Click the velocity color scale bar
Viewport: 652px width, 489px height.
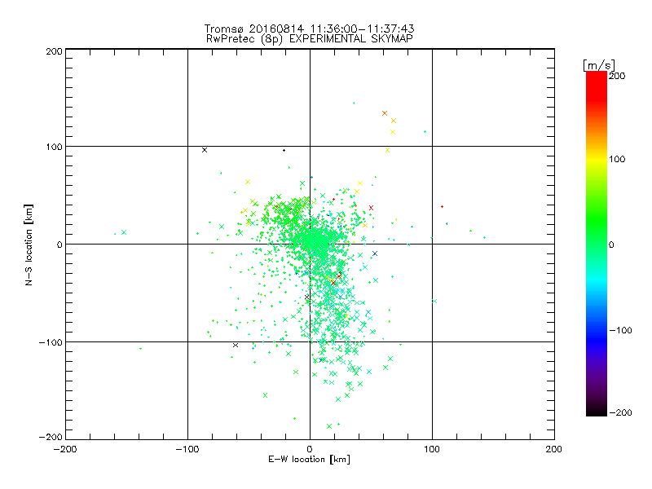[597, 244]
